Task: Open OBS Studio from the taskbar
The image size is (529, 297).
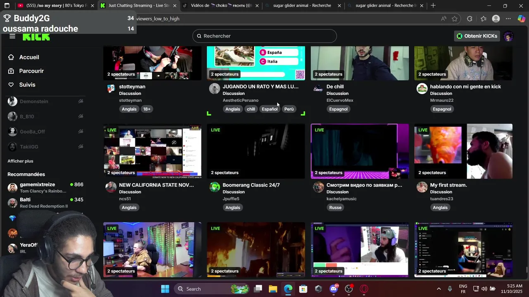Action: click(x=349, y=289)
